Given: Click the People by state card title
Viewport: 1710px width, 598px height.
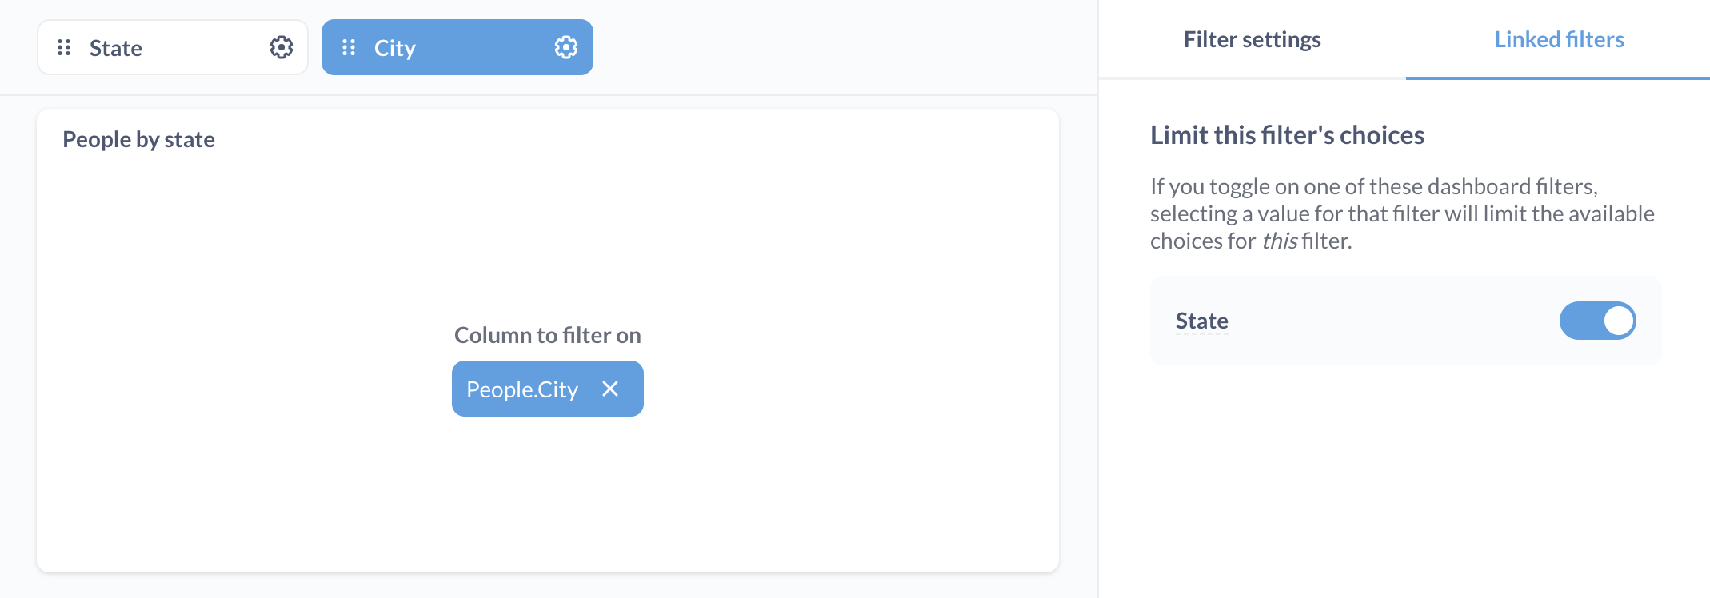Looking at the screenshot, I should tap(138, 138).
